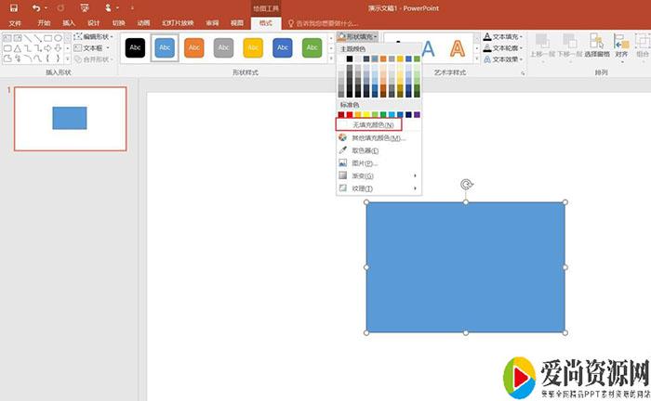Click the Text Box (文本框) button
This screenshot has height=401, width=651.
point(93,47)
